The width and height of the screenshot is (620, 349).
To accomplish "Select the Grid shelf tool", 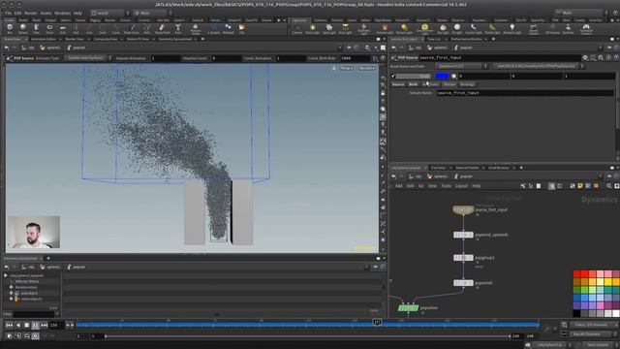I will [62, 28].
